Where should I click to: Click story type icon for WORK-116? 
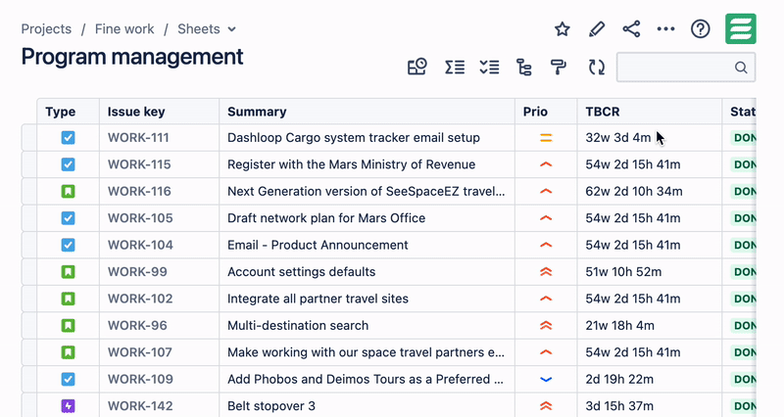point(68,191)
